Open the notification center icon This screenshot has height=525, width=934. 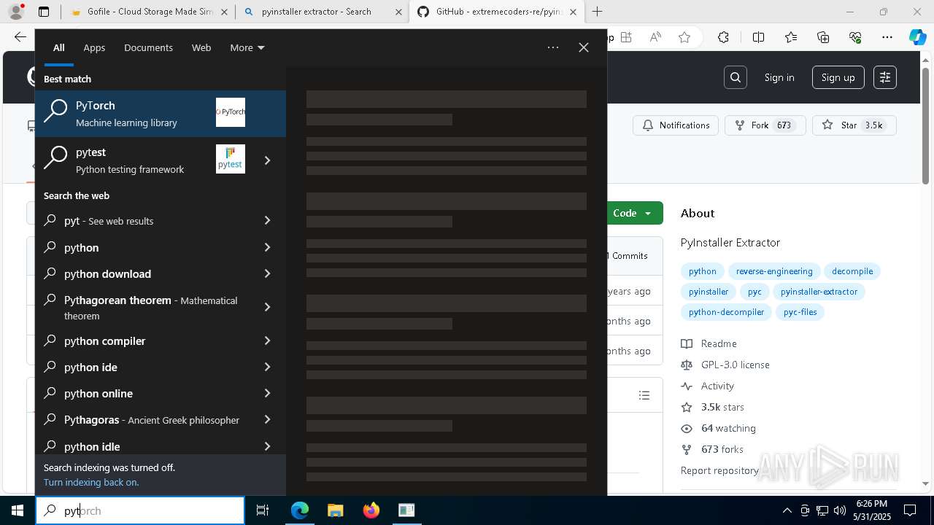[910, 510]
